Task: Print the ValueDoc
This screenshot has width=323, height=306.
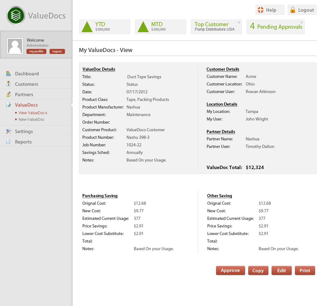Action: [x=305, y=271]
